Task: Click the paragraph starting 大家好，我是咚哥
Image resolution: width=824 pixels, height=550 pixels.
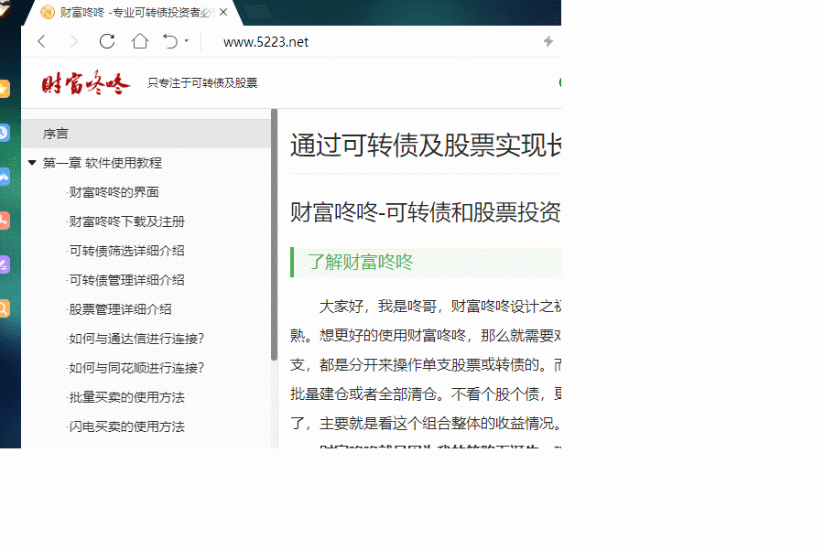Action: (x=426, y=364)
